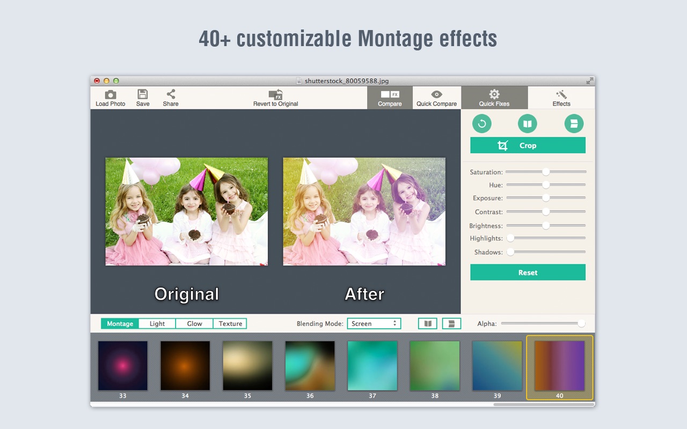Select montage effect thumbnail 40
687x429 pixels.
[560, 366]
